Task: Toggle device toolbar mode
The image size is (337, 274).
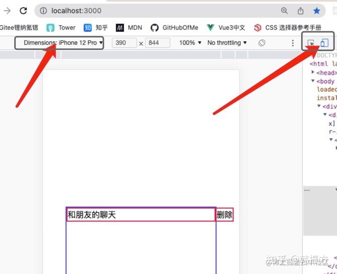Action: (x=324, y=43)
